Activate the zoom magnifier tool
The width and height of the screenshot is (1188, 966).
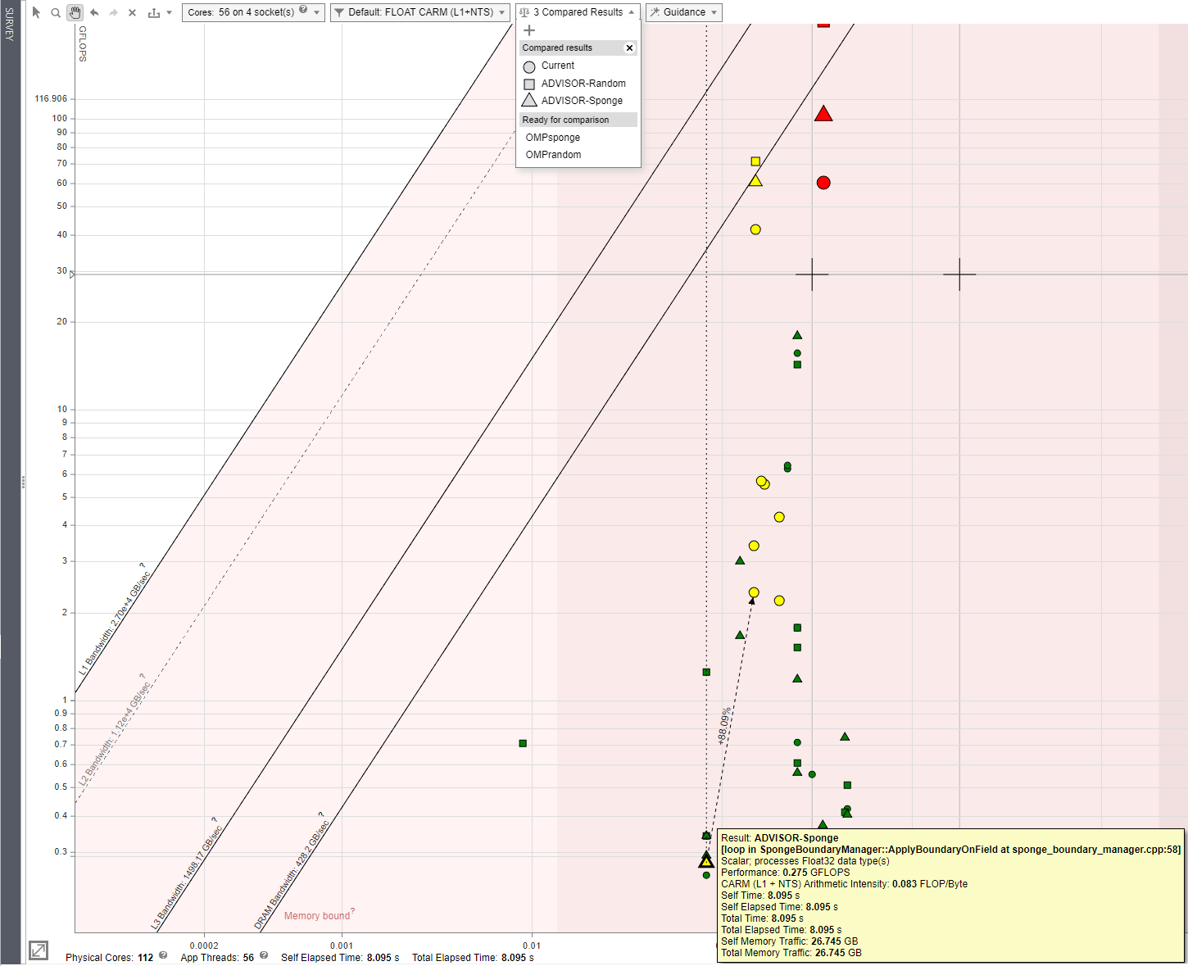[x=56, y=12]
